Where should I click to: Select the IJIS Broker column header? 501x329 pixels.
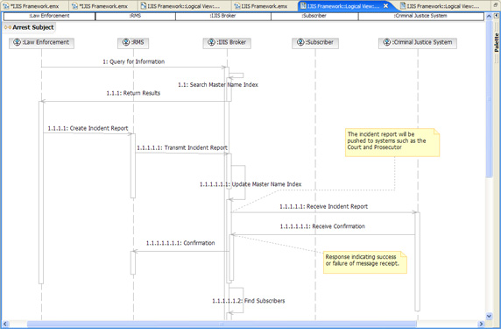point(223,16)
